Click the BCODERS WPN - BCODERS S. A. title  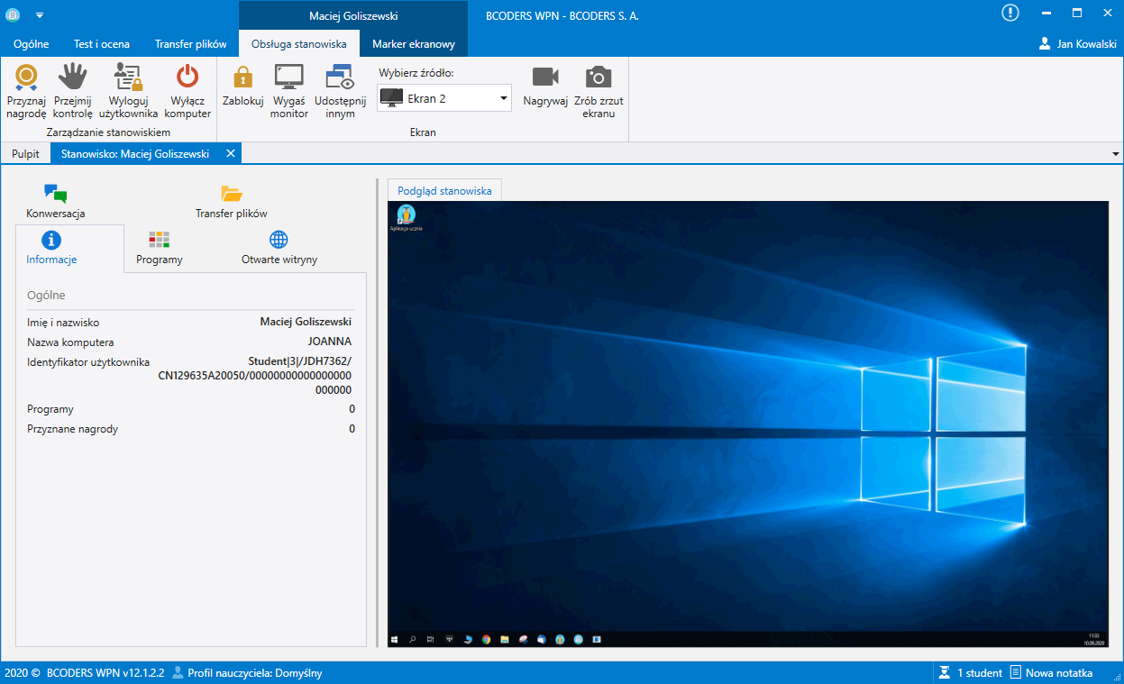pos(562,16)
